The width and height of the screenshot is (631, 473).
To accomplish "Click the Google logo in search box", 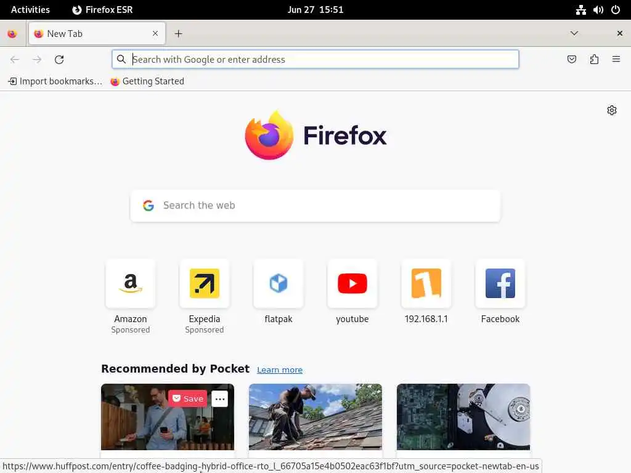I will 149,206.
